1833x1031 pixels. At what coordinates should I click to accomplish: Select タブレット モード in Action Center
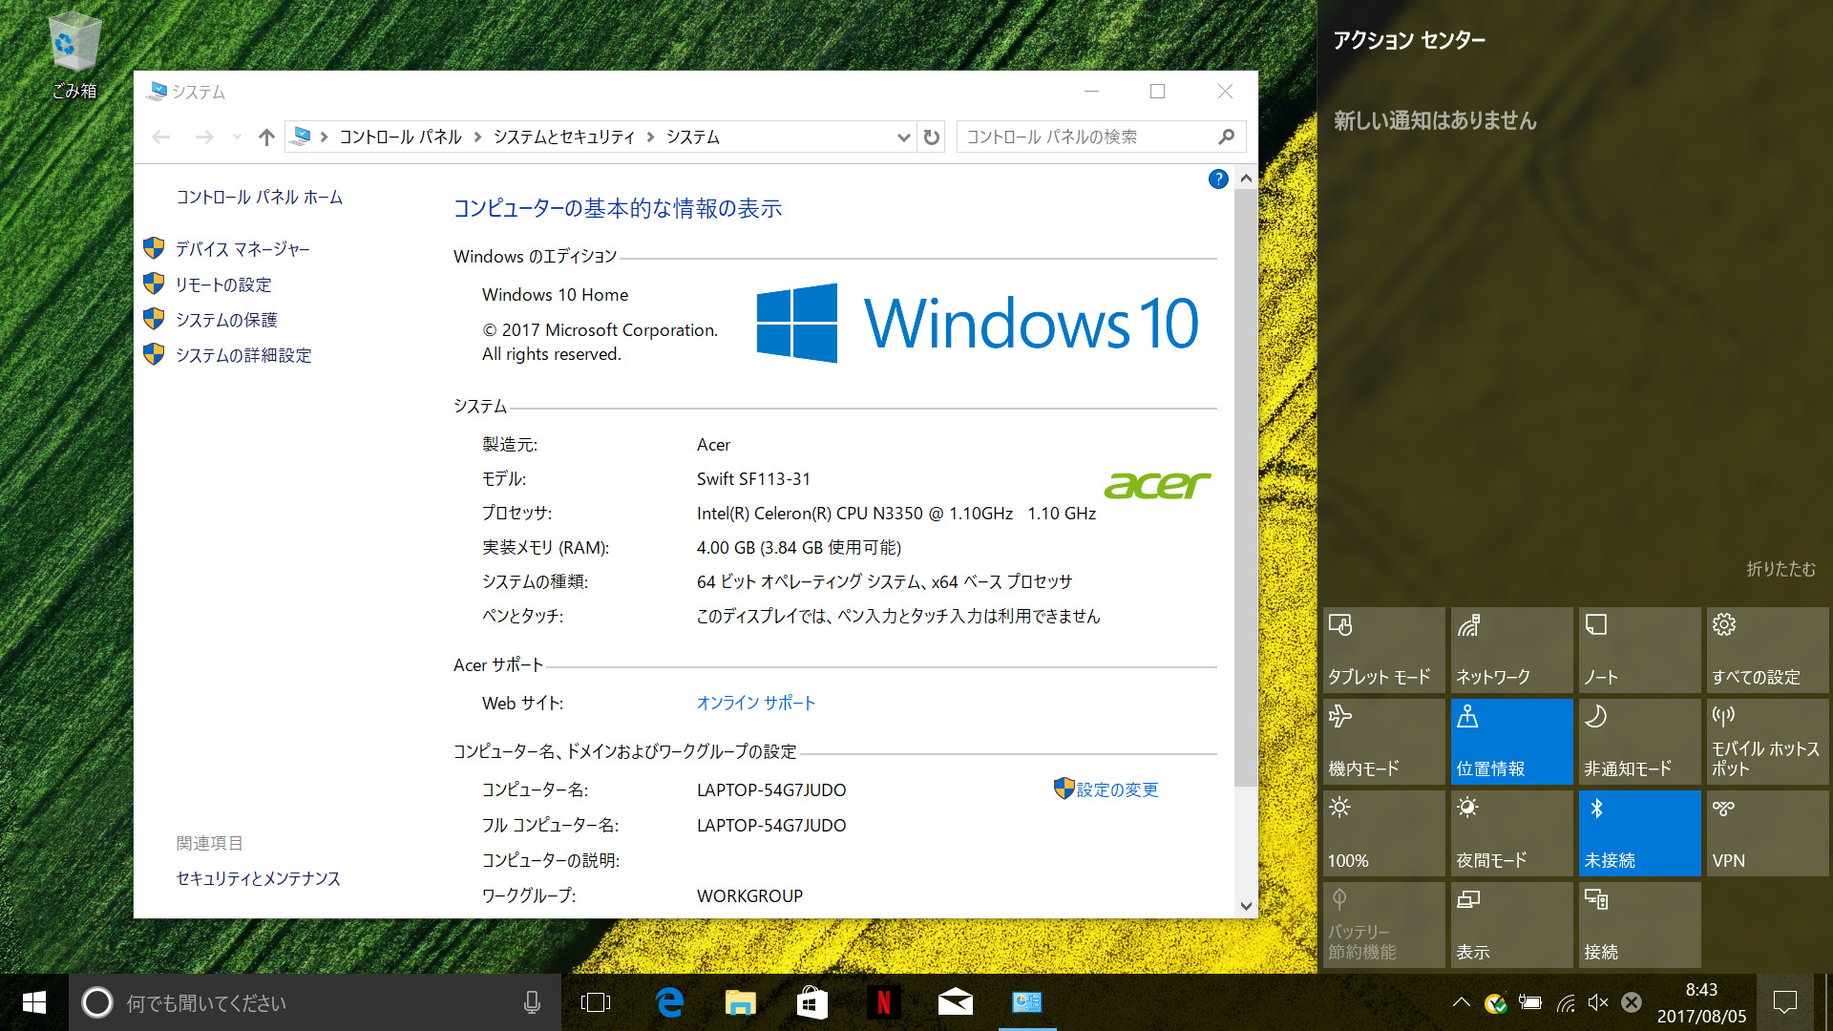1381,649
